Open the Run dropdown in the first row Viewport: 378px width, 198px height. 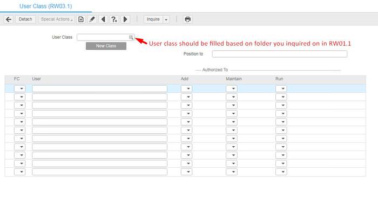pos(281,88)
